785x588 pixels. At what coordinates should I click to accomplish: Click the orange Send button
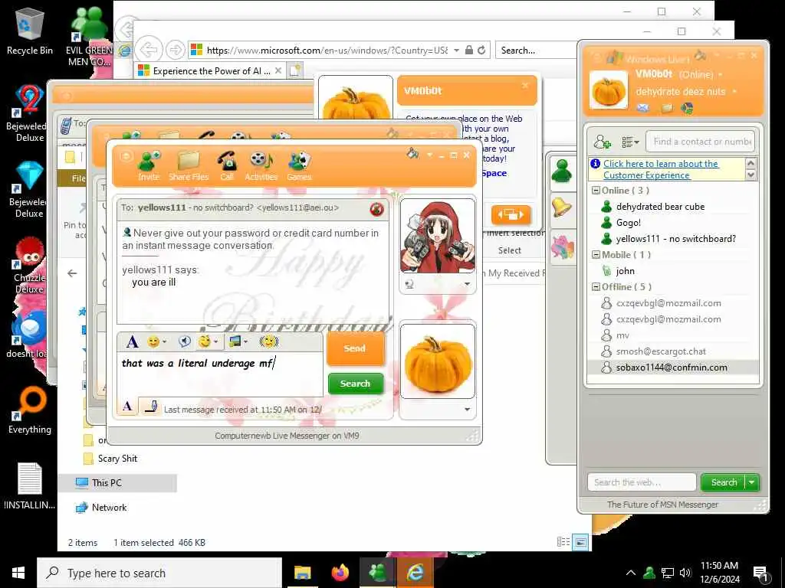click(x=354, y=348)
